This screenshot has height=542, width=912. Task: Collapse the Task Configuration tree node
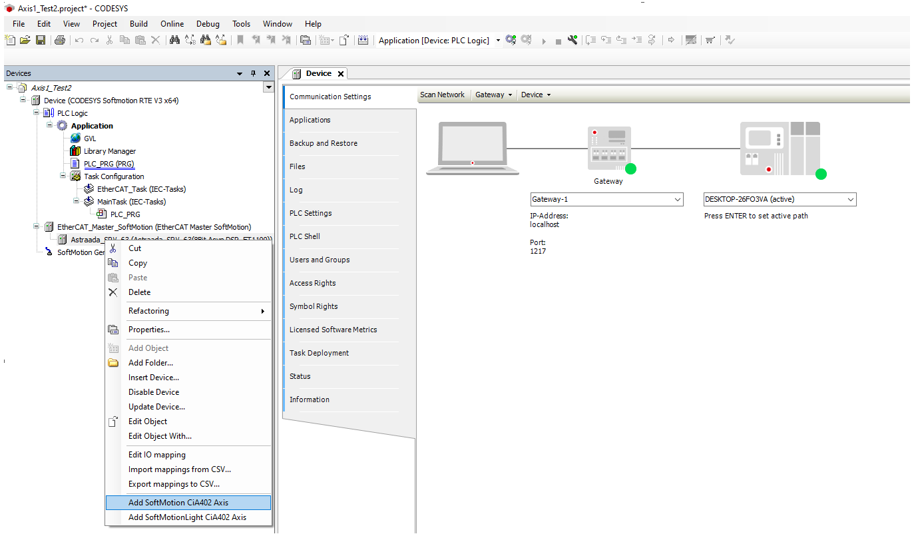[63, 176]
